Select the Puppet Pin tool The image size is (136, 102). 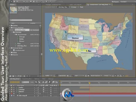point(50,1)
